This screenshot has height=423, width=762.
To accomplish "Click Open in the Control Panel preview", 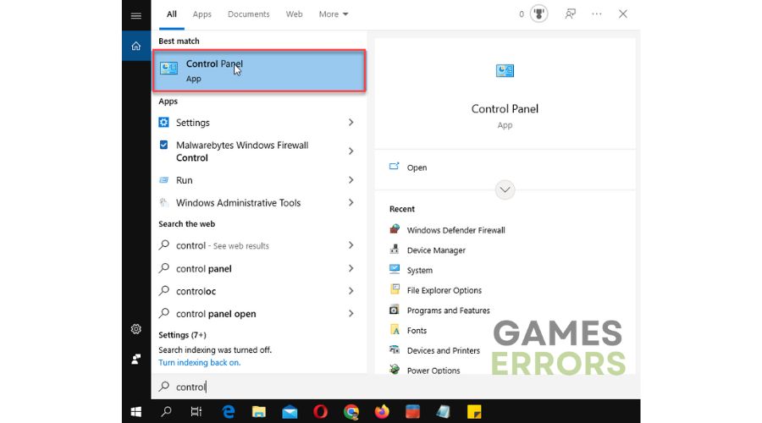I will 417,168.
